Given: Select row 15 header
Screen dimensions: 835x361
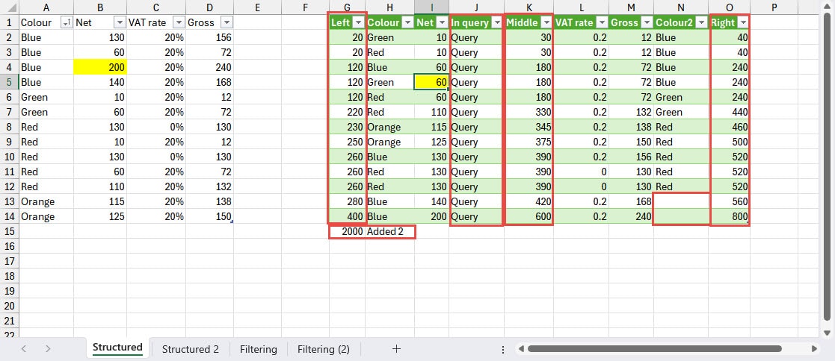Looking at the screenshot, I should point(10,231).
